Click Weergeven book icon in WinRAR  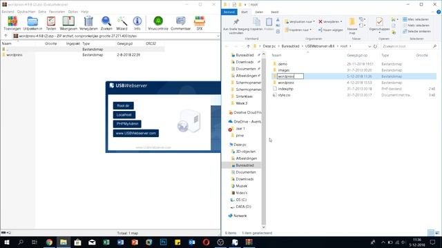(x=68, y=21)
